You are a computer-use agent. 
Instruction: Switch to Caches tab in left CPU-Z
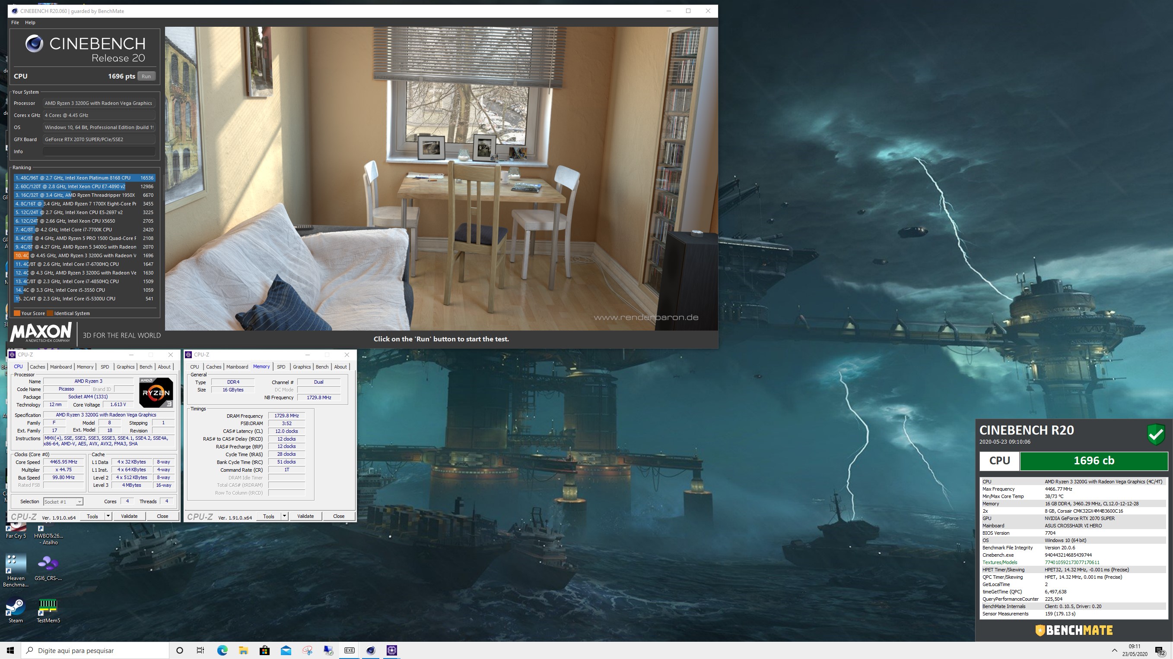37,366
